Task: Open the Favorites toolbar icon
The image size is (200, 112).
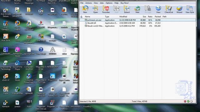Action: pos(106,9)
